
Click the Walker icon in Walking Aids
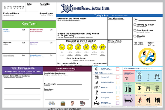point(157,76)
